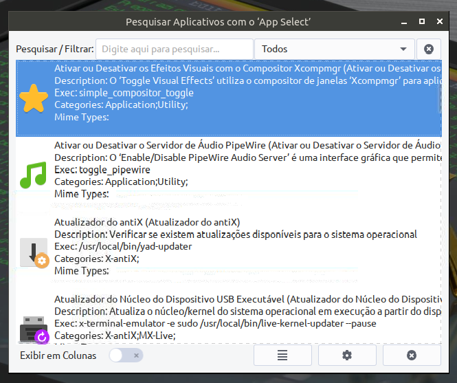
Task: Click the Exibir em Colunas label
Action: [58, 355]
